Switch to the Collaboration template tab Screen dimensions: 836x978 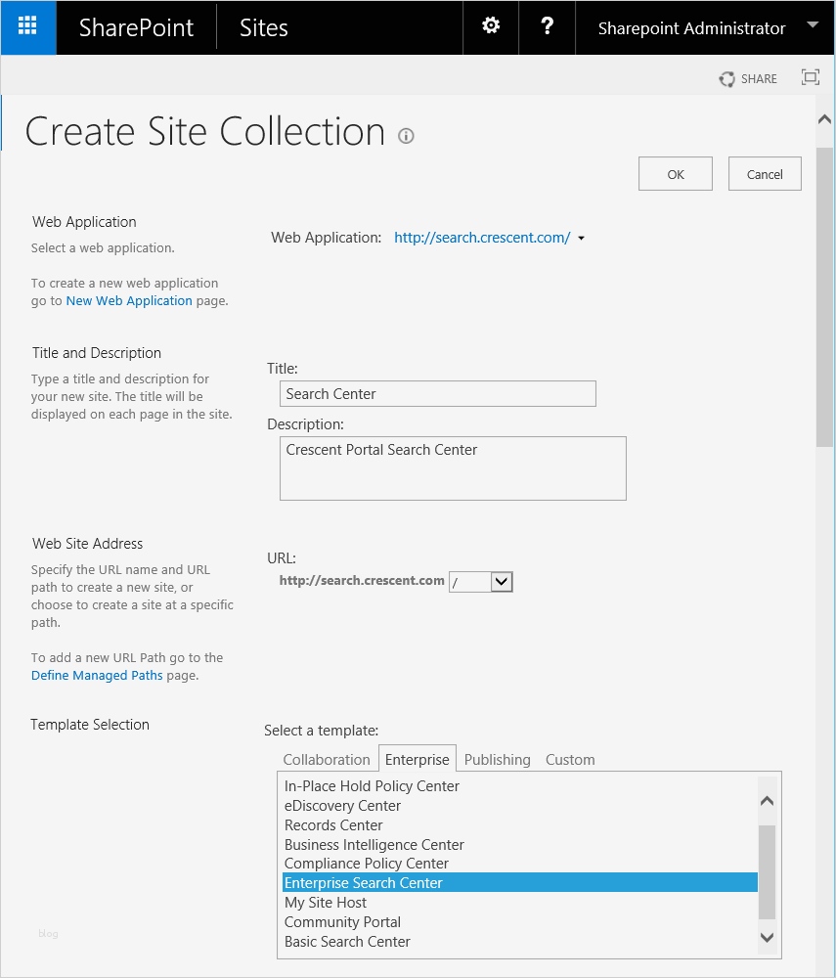point(327,760)
